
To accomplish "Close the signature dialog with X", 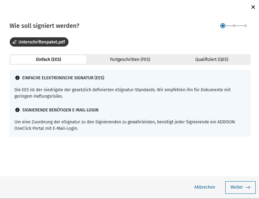I will point(253,7).
